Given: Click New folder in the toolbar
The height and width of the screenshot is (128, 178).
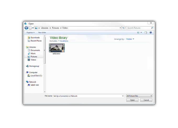Looking at the screenshot, I should [42, 33].
